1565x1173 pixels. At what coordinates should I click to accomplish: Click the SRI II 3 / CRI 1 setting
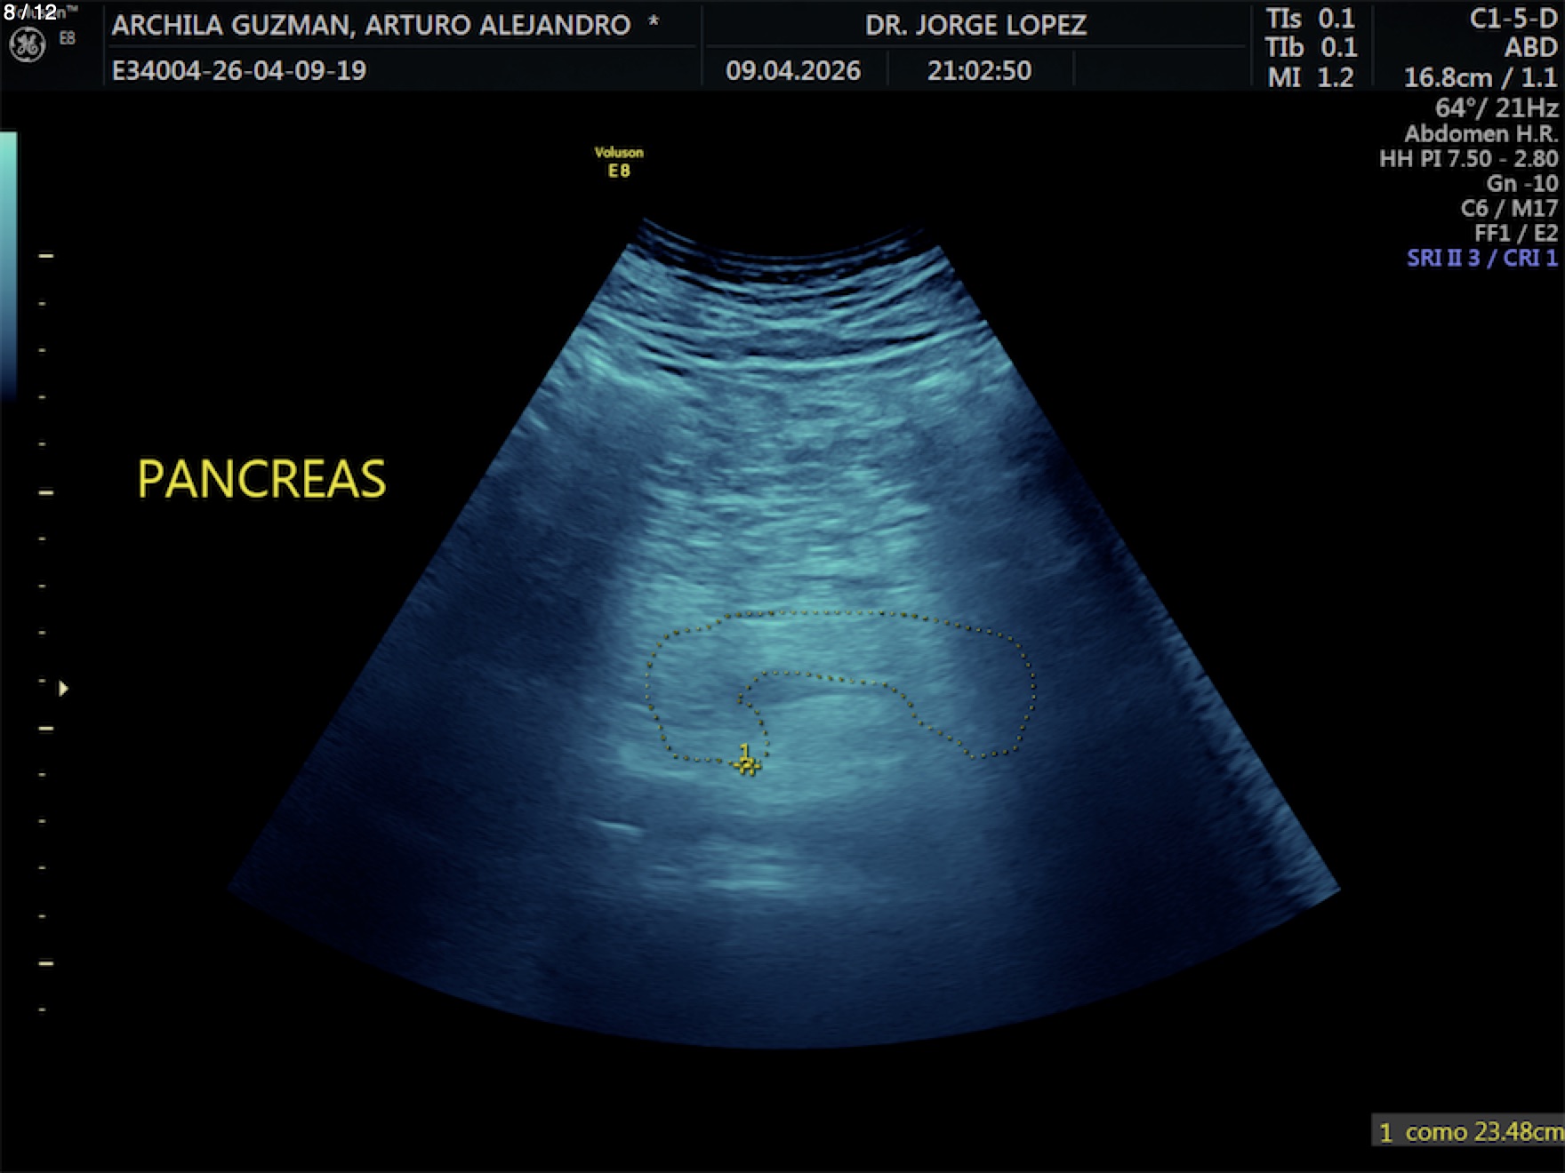(1481, 258)
